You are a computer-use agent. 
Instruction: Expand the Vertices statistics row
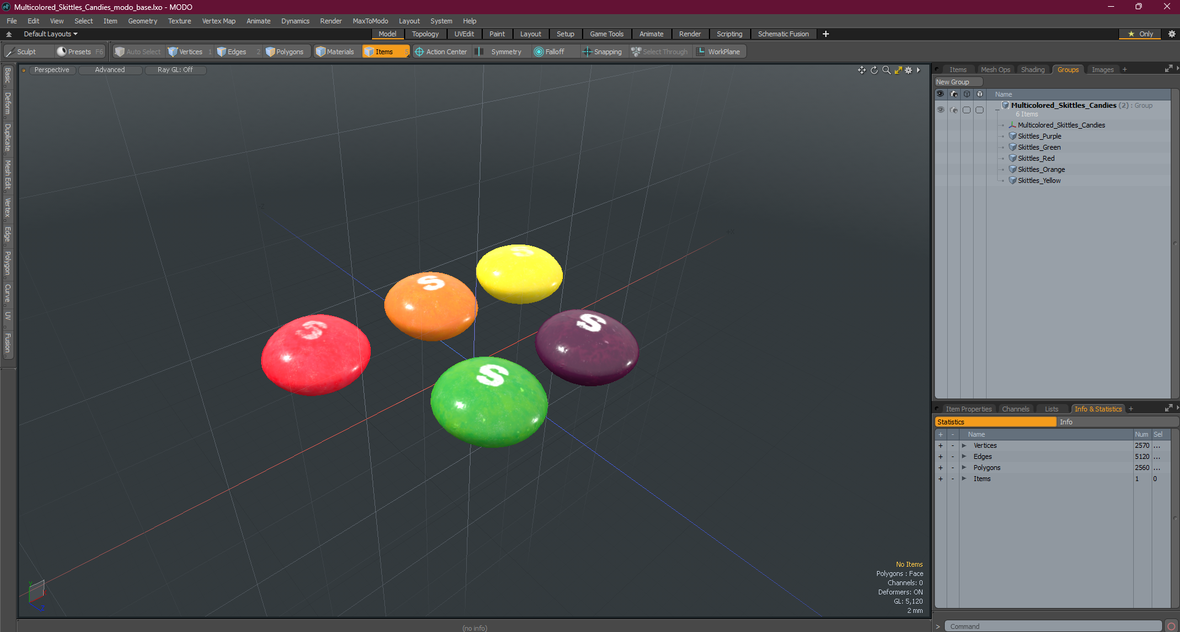(964, 445)
